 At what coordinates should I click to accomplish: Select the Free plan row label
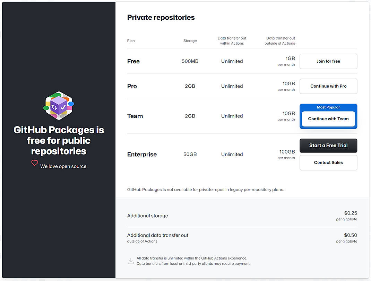pos(133,61)
